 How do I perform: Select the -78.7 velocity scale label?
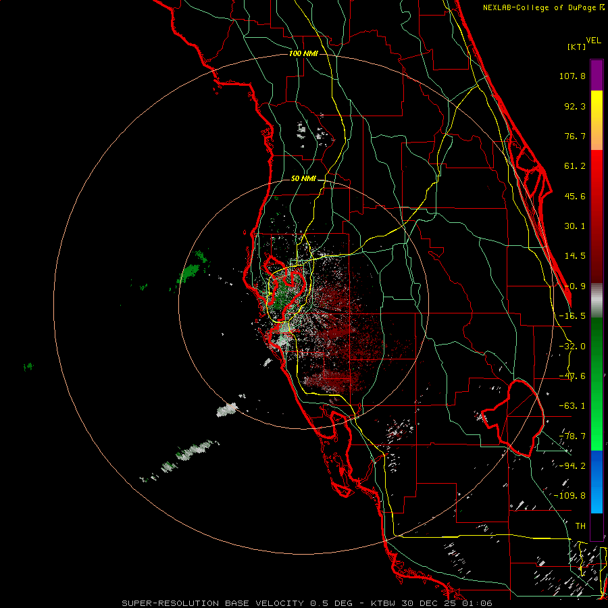pyautogui.click(x=572, y=436)
